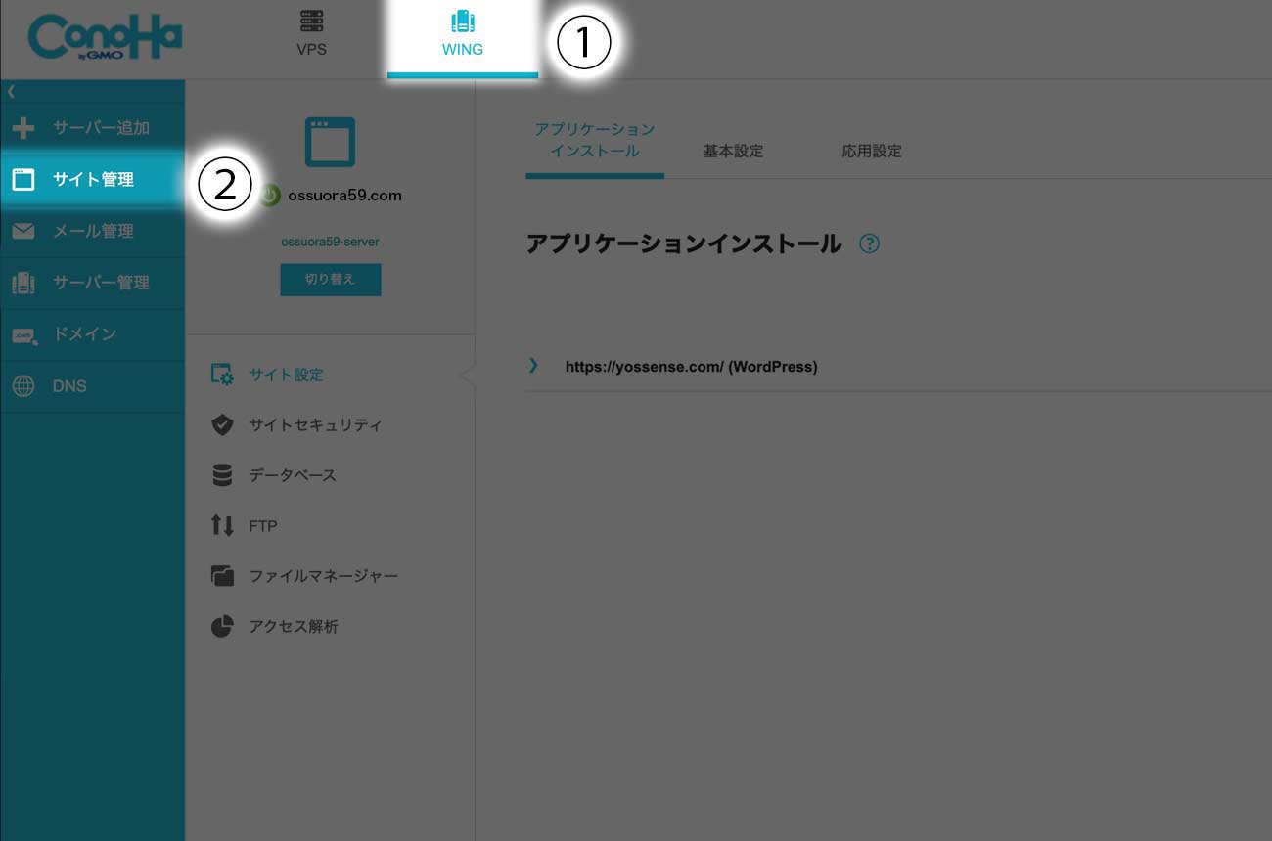Click the サイト設定 gear icon
Viewport: 1272px width, 841px height.
(222, 375)
